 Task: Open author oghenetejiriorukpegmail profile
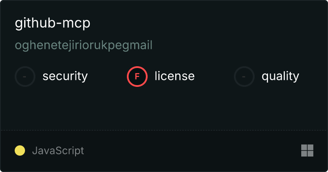84,45
